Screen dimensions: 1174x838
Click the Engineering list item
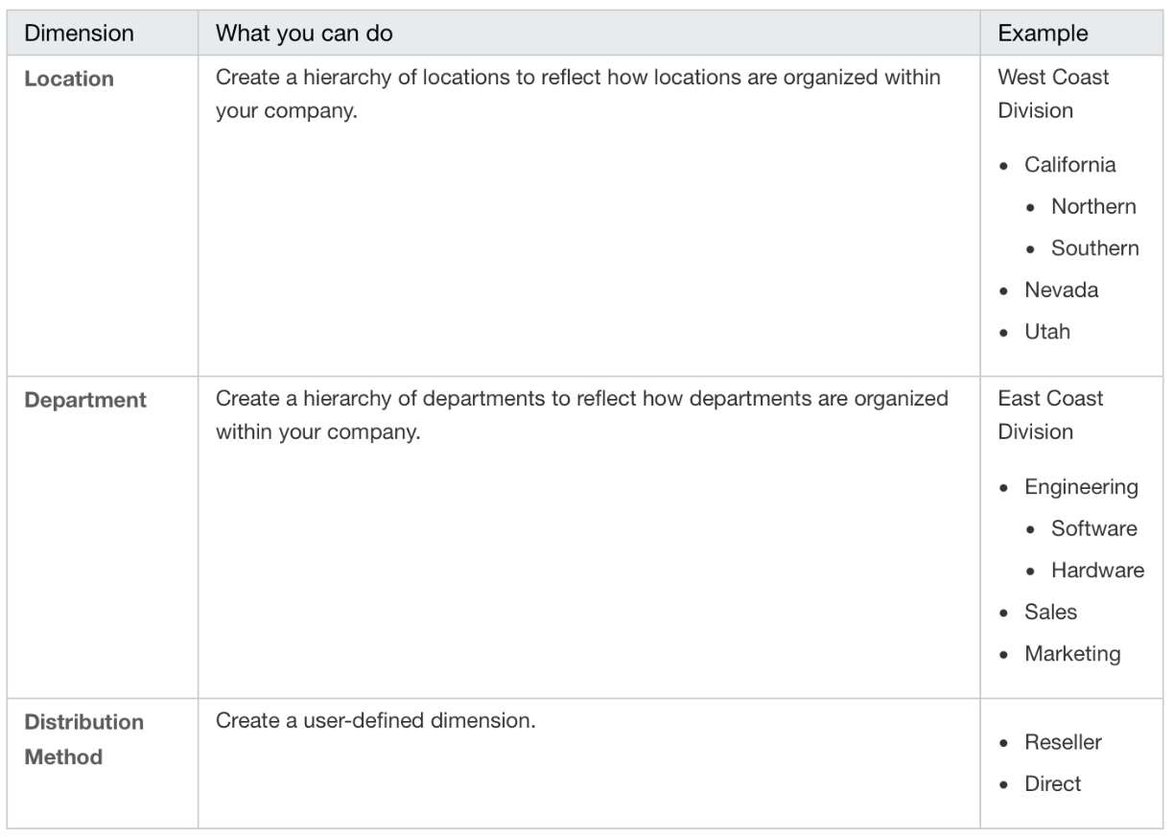[1081, 487]
